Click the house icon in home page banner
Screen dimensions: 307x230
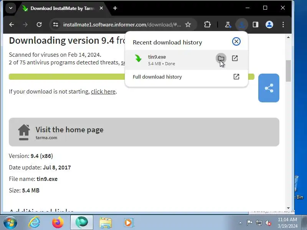[x=24, y=132]
